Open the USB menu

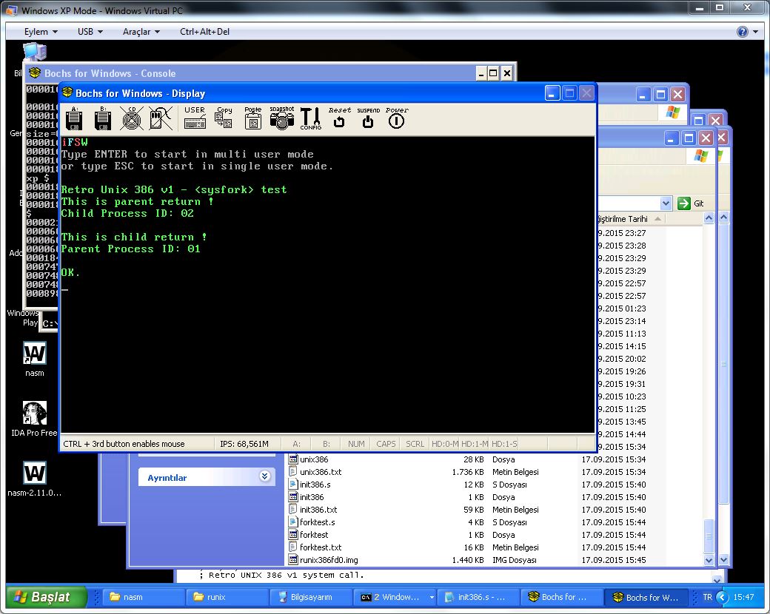90,32
